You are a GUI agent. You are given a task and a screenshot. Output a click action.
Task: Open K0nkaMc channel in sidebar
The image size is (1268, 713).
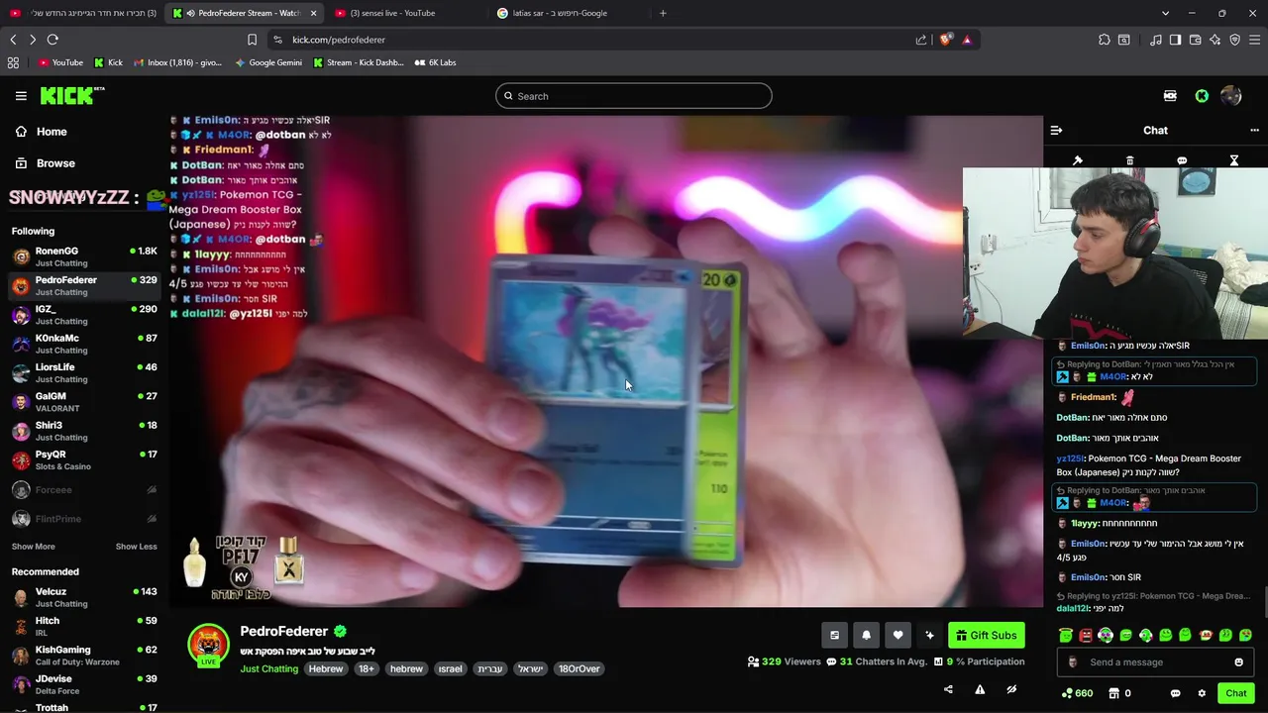click(x=83, y=344)
